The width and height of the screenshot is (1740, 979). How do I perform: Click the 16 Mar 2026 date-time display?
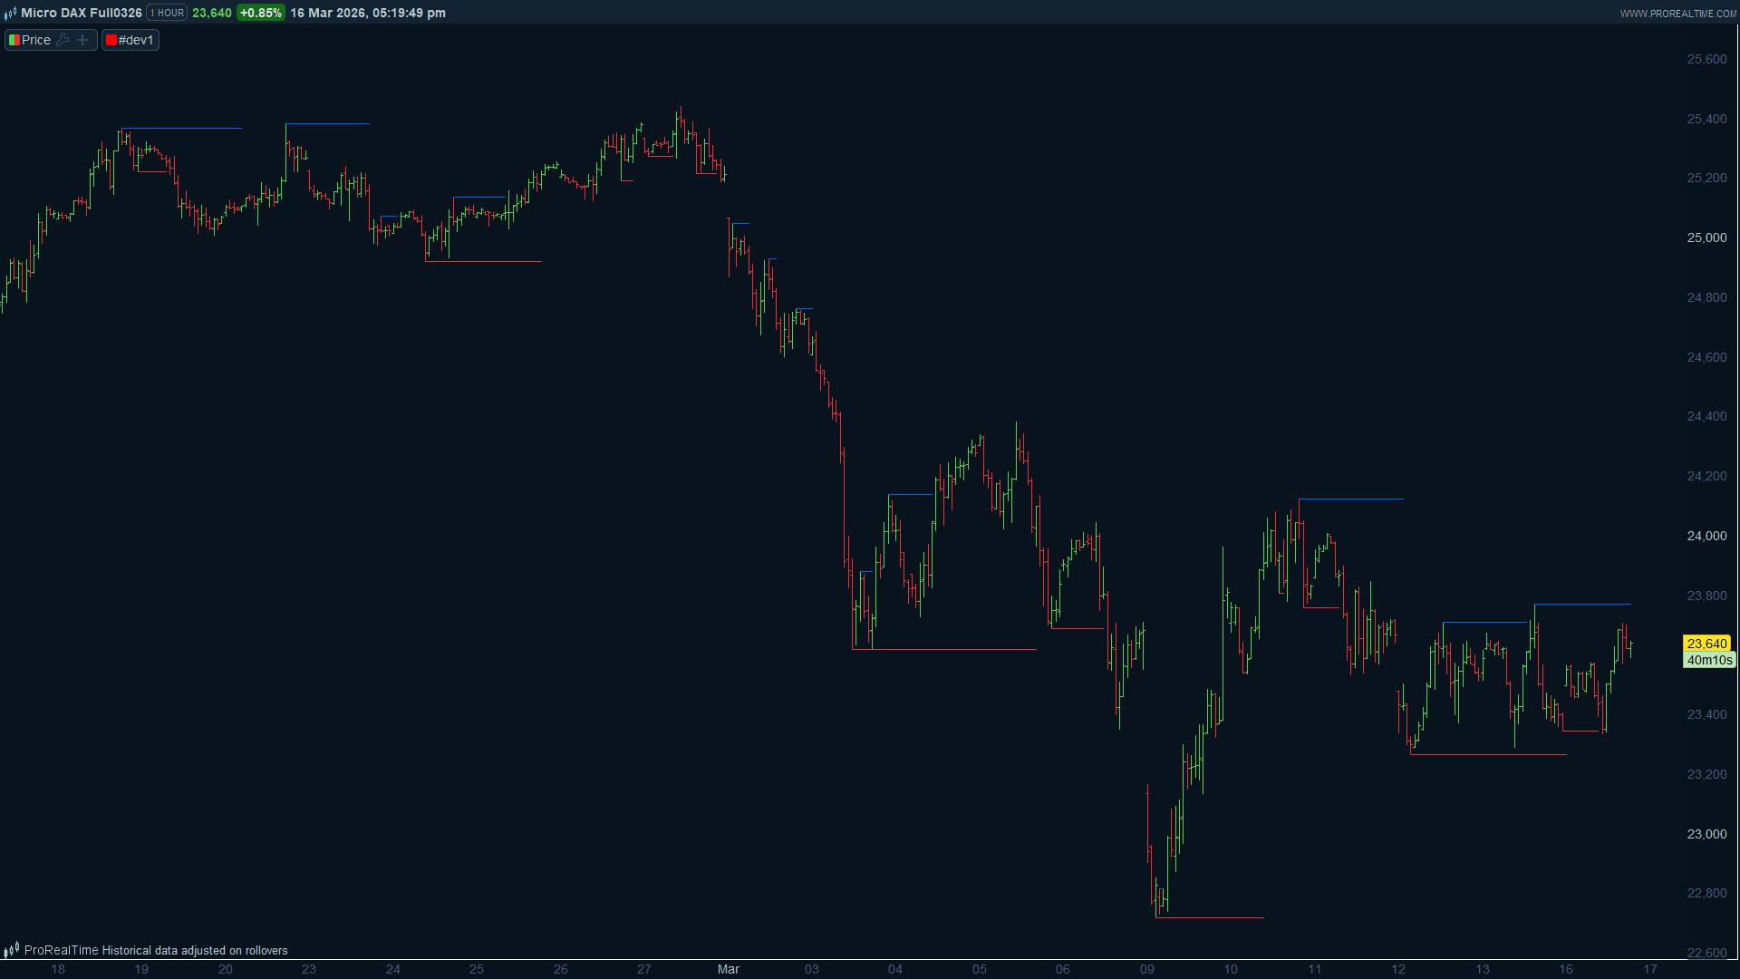point(367,13)
